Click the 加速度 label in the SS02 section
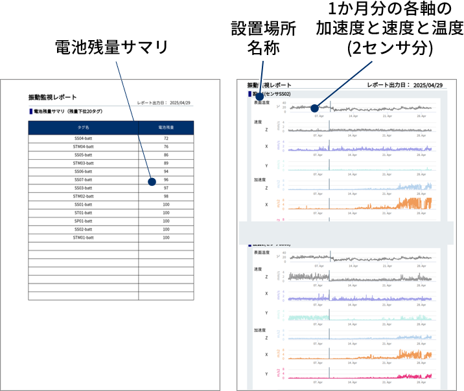This screenshot has height=391, width=464. pyautogui.click(x=259, y=180)
